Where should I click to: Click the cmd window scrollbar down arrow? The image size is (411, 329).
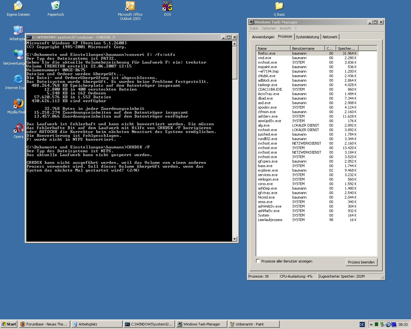[234, 239]
